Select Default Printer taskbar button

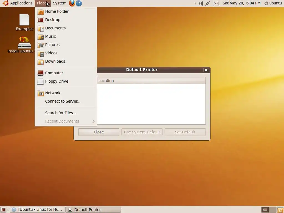(93, 210)
